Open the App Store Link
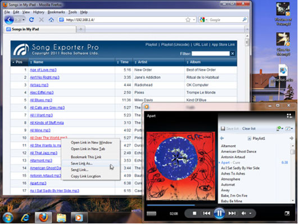The width and height of the screenshot is (298, 224). [223, 44]
